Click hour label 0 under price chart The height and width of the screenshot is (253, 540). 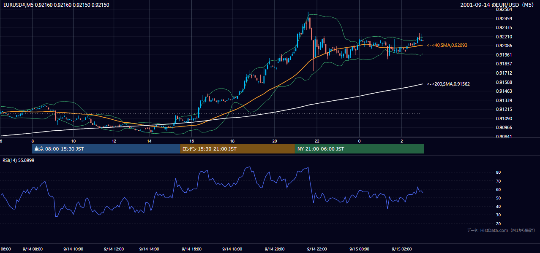tap(359, 141)
